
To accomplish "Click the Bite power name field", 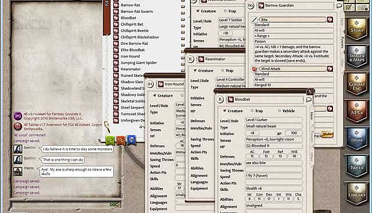I will (293, 20).
